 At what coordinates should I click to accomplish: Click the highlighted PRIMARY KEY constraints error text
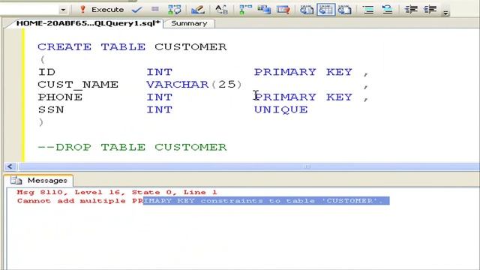pyautogui.click(x=266, y=201)
